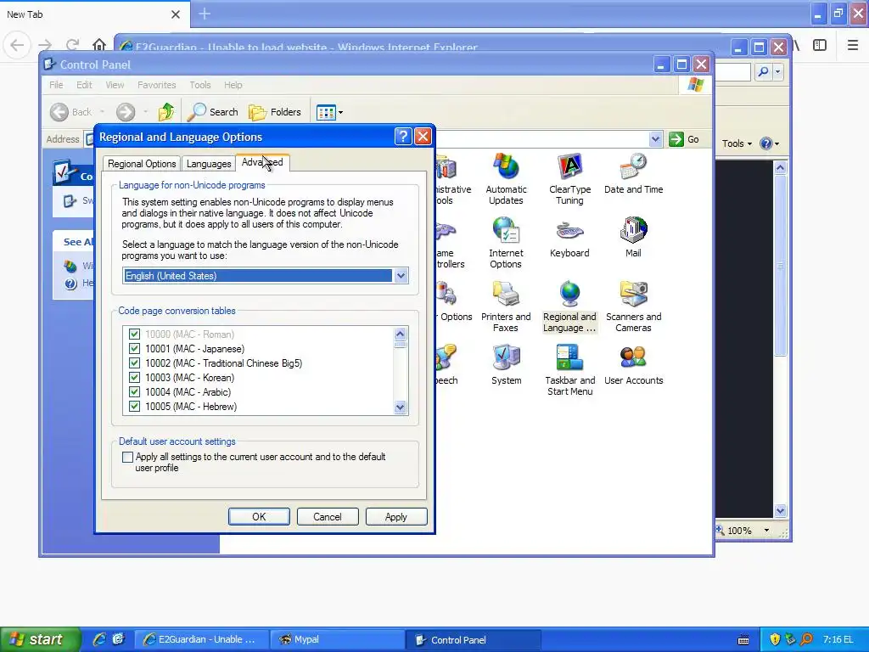This screenshot has height=652, width=869.
Task: Open the IE zoom 100% dropdown
Action: (x=766, y=531)
